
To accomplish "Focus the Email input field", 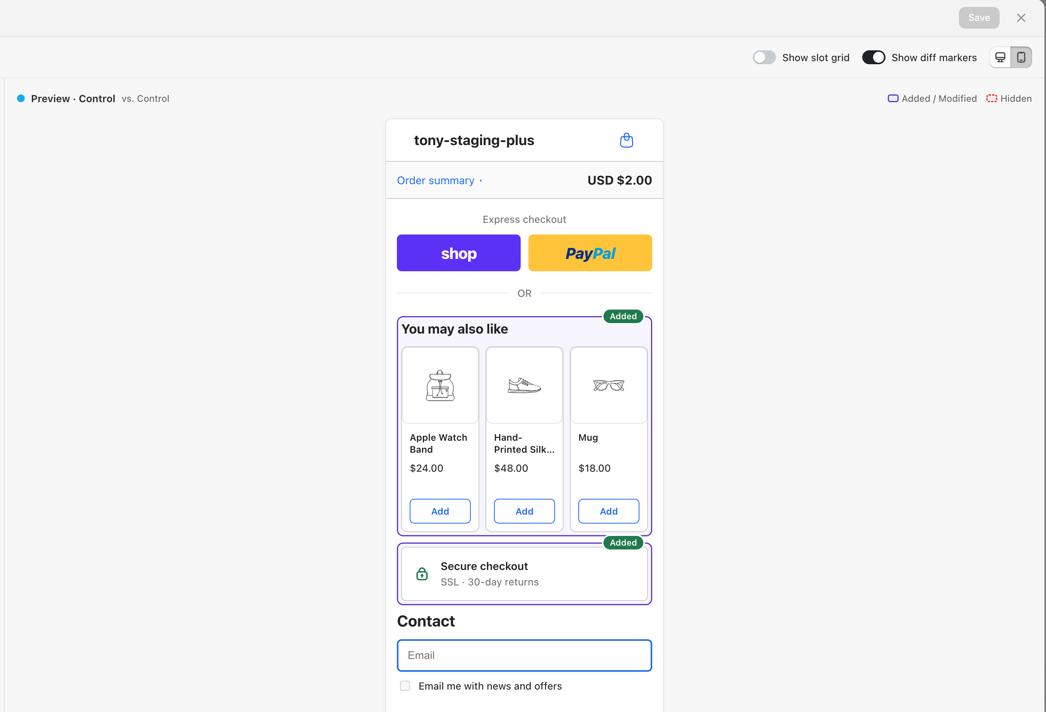I will 524,655.
